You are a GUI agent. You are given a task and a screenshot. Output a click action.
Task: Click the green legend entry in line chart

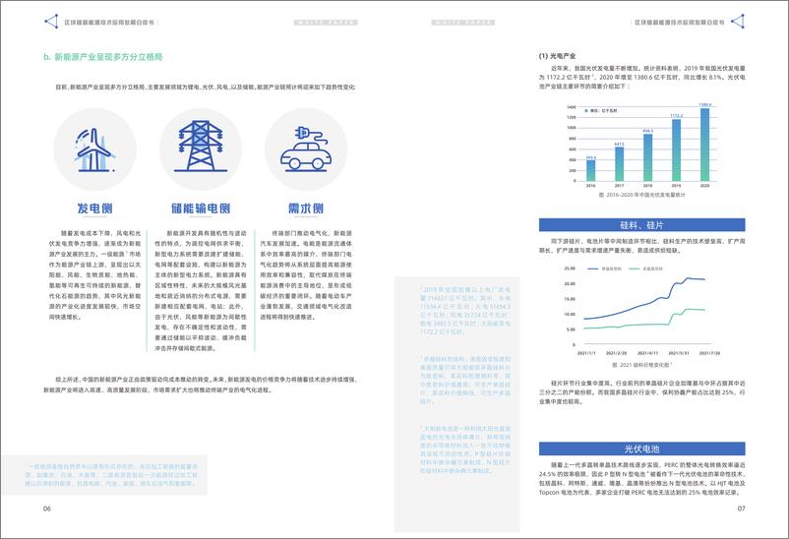(x=645, y=269)
